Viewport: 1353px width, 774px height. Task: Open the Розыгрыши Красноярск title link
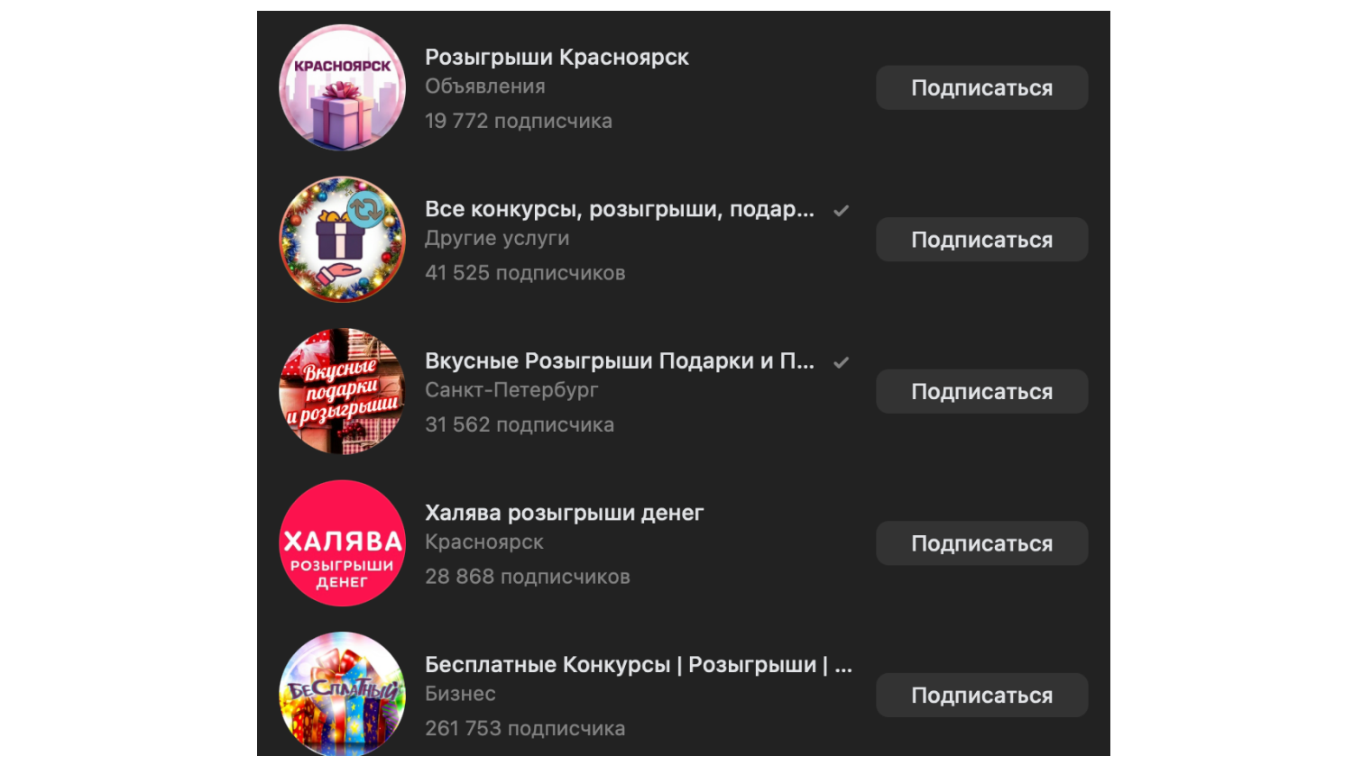point(557,58)
